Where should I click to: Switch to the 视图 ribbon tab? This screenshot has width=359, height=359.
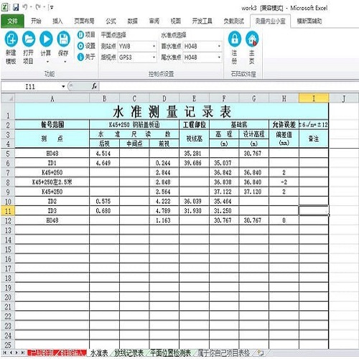[x=175, y=21]
